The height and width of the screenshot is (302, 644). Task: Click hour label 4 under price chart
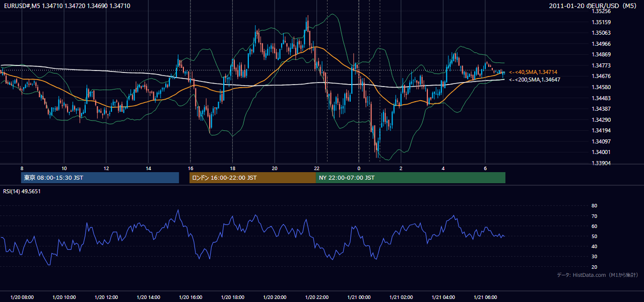point(443,168)
